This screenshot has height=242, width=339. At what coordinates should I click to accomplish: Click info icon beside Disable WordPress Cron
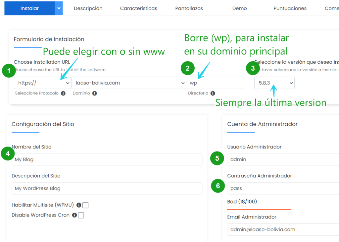pos(74,215)
